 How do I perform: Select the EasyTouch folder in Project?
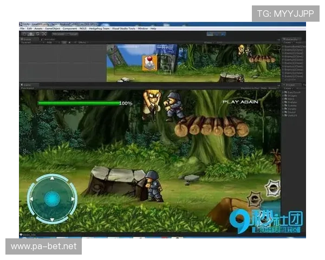pyautogui.click(x=292, y=92)
